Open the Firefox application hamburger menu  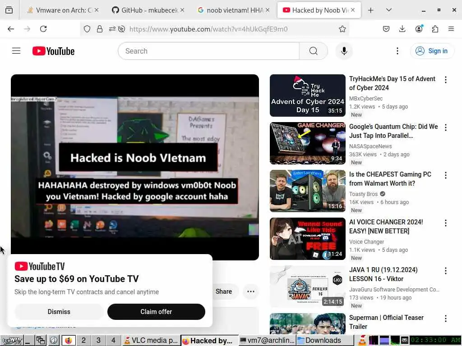pyautogui.click(x=451, y=29)
